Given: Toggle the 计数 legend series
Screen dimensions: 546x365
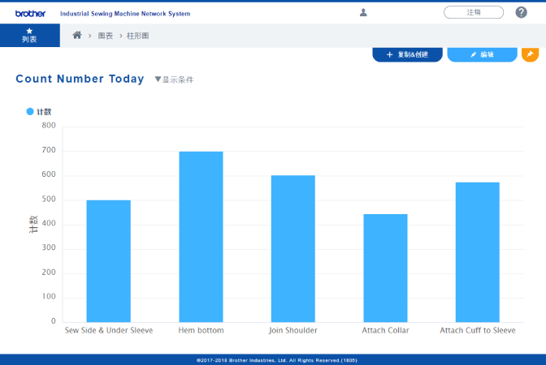Looking at the screenshot, I should coord(39,111).
